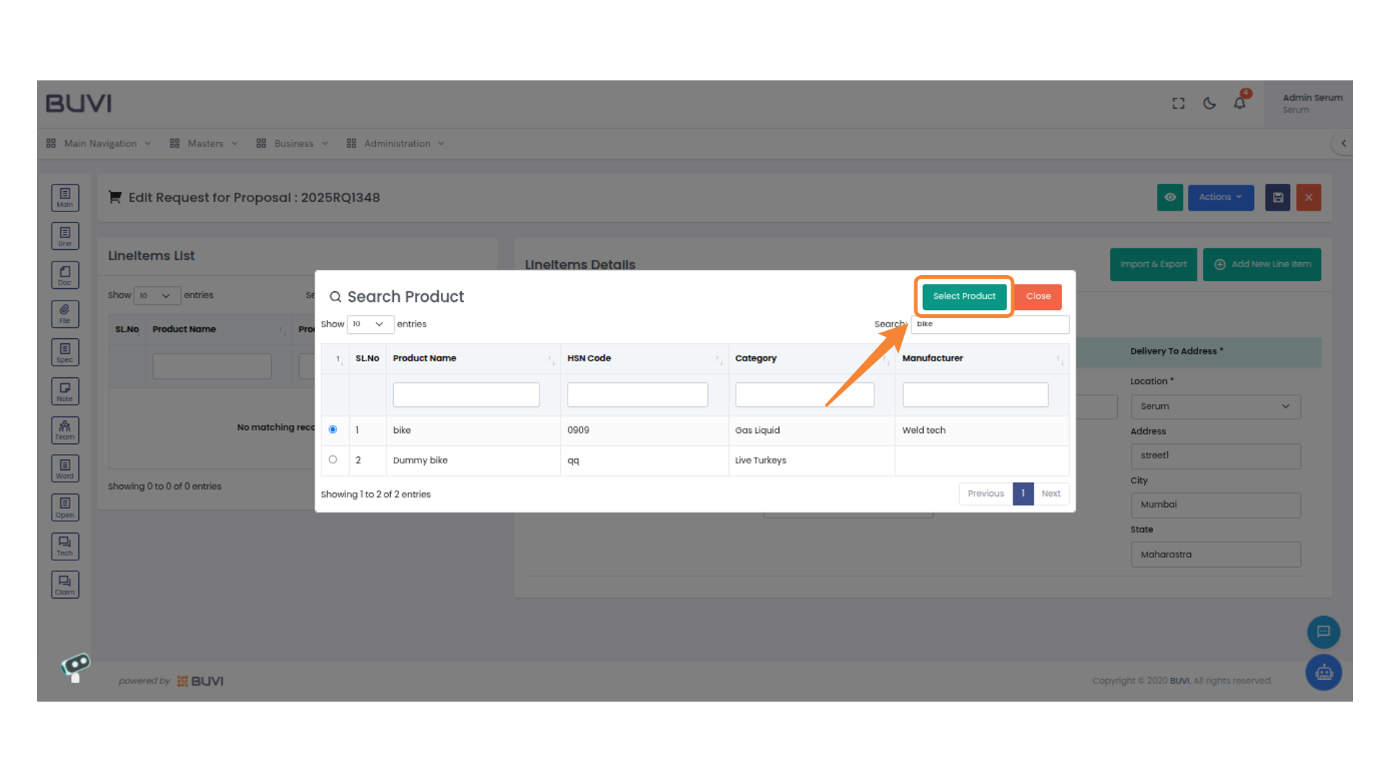
Task: Open notifications via the bell icon
Action: point(1239,103)
